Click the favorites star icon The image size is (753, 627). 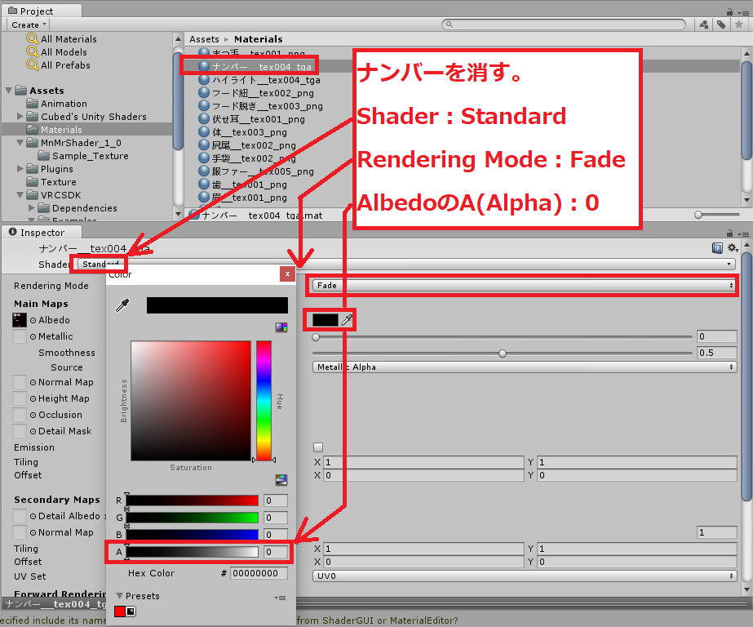coord(739,24)
